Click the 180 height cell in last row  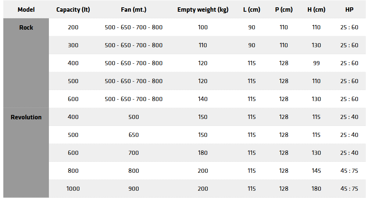pyautogui.click(x=317, y=189)
